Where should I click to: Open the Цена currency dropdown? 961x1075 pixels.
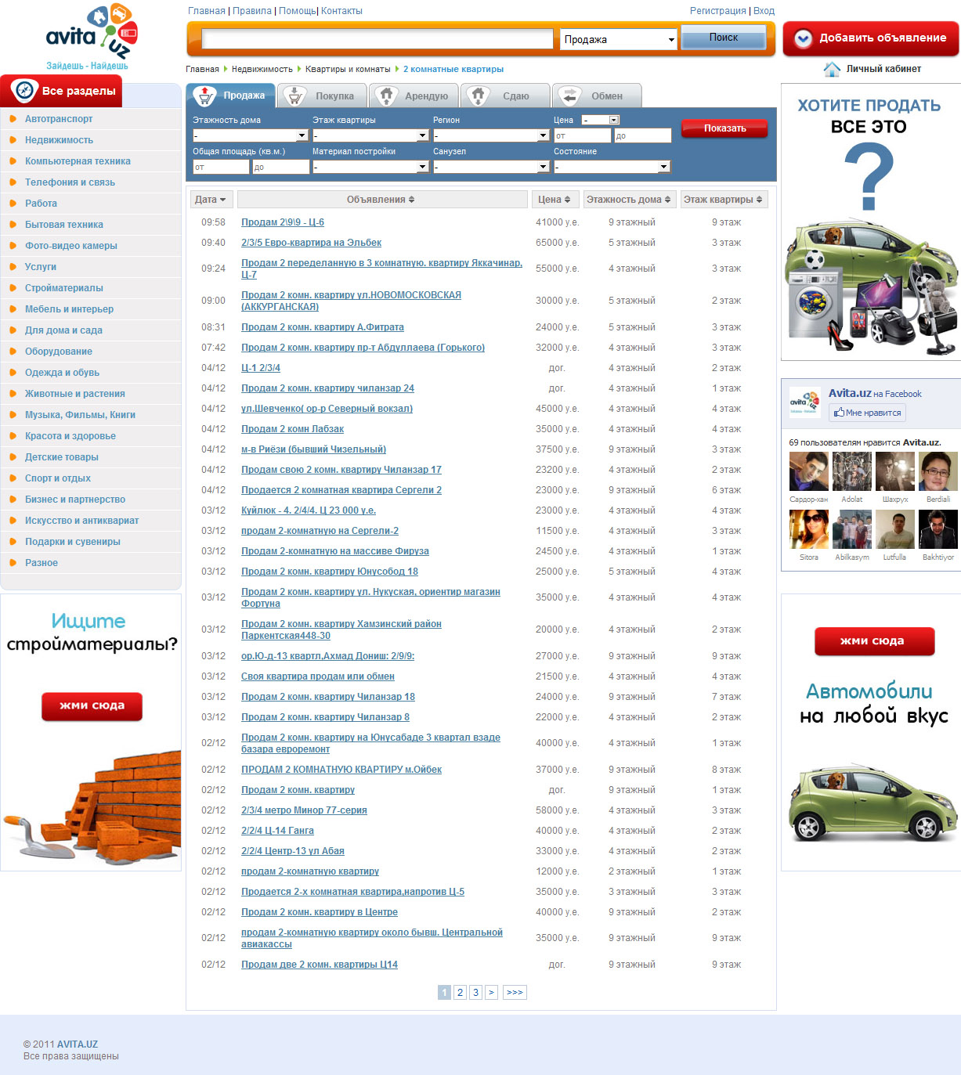pyautogui.click(x=601, y=120)
